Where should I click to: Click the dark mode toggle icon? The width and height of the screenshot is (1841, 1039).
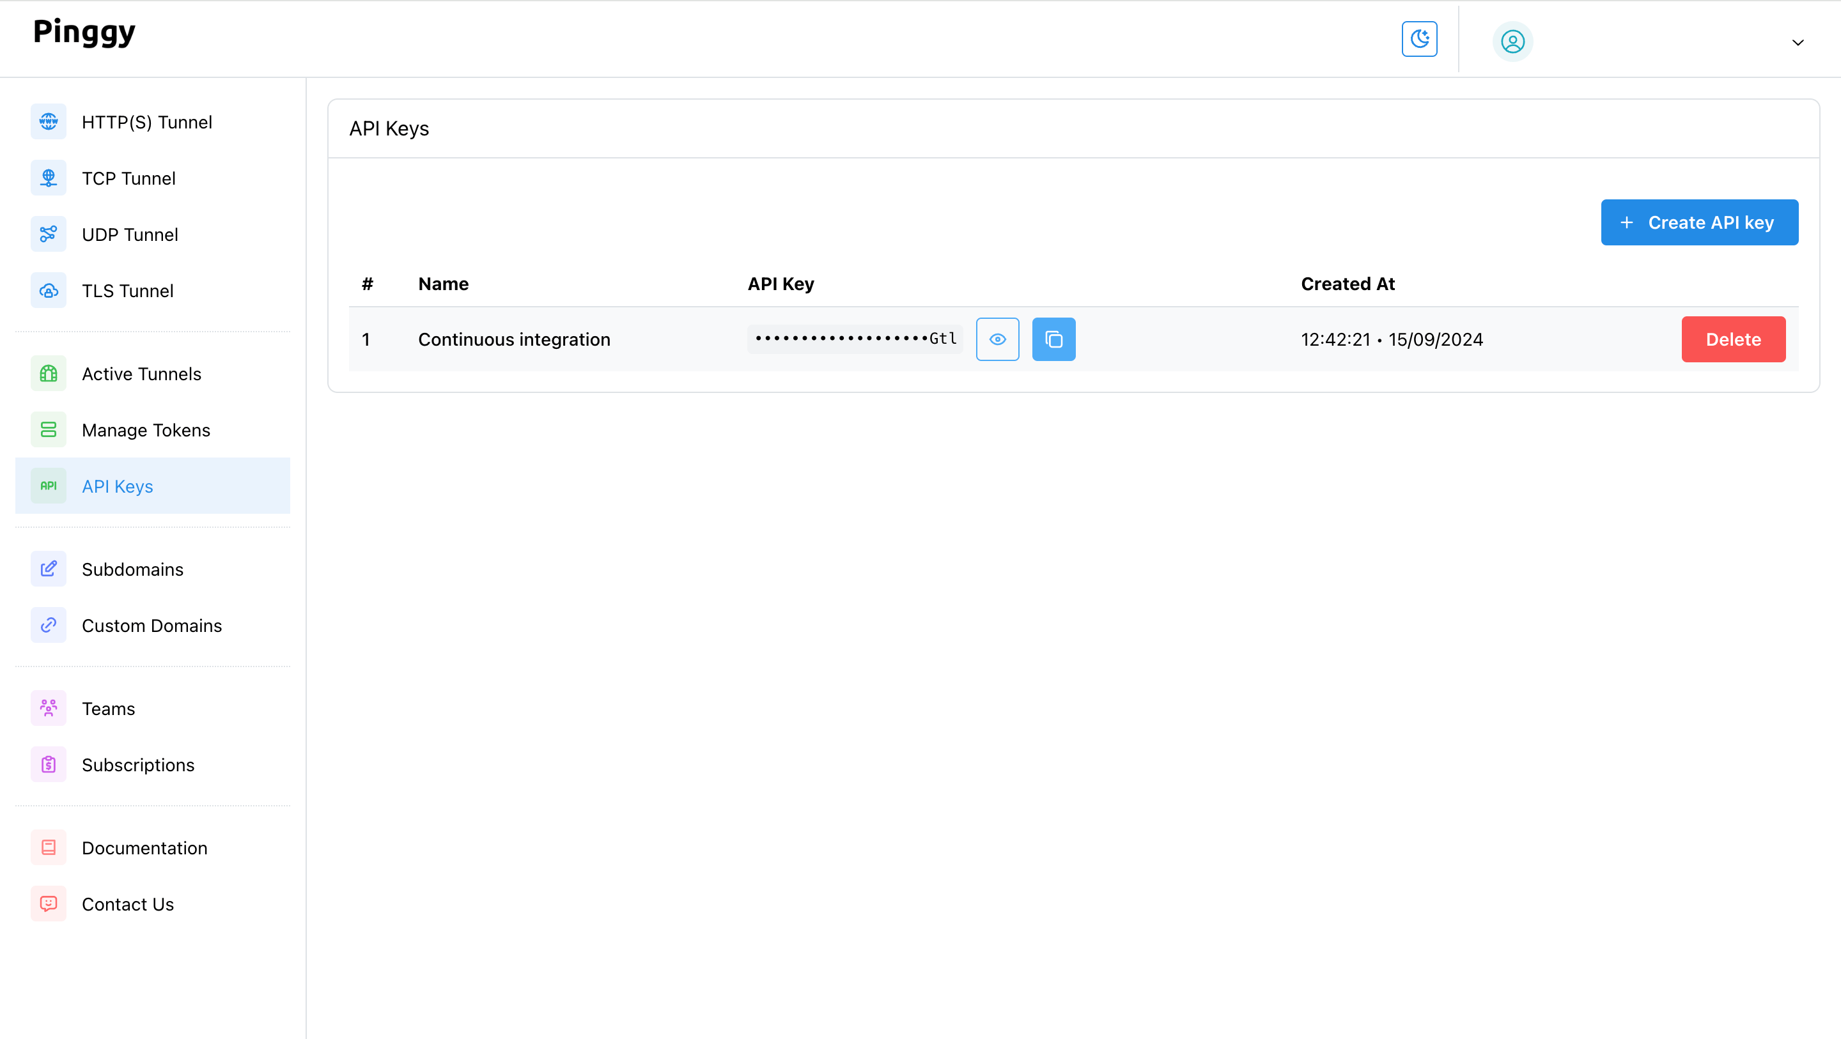click(1420, 40)
